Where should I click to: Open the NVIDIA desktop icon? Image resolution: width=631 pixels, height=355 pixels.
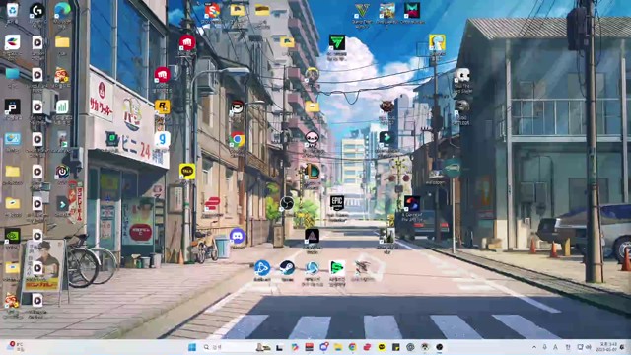point(12,236)
